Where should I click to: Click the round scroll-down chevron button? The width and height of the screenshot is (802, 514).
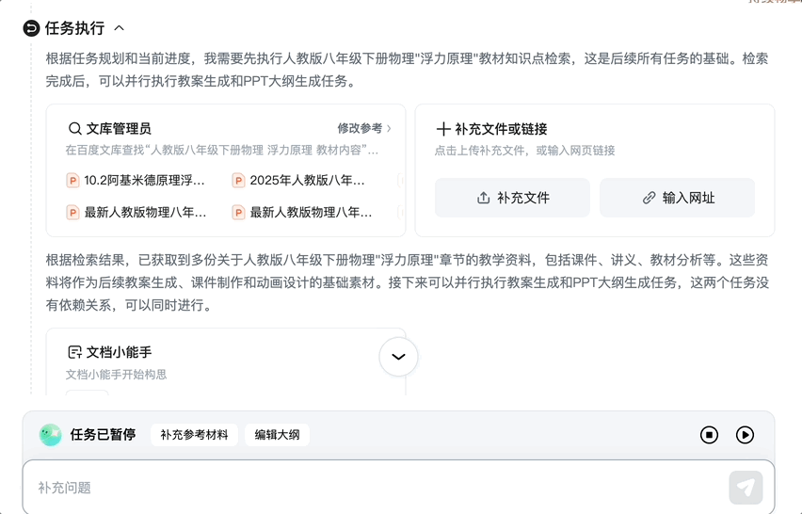(398, 357)
